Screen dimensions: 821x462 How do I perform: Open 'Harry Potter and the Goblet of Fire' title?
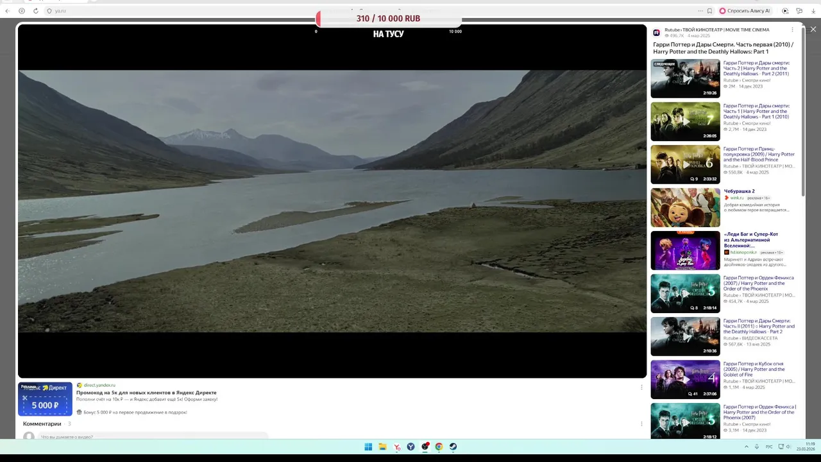pyautogui.click(x=755, y=369)
